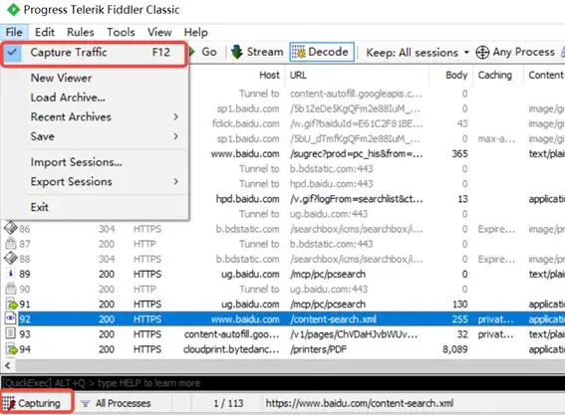Click session 87 tunnel lock icon
This screenshot has width=565, height=415.
[x=11, y=243]
